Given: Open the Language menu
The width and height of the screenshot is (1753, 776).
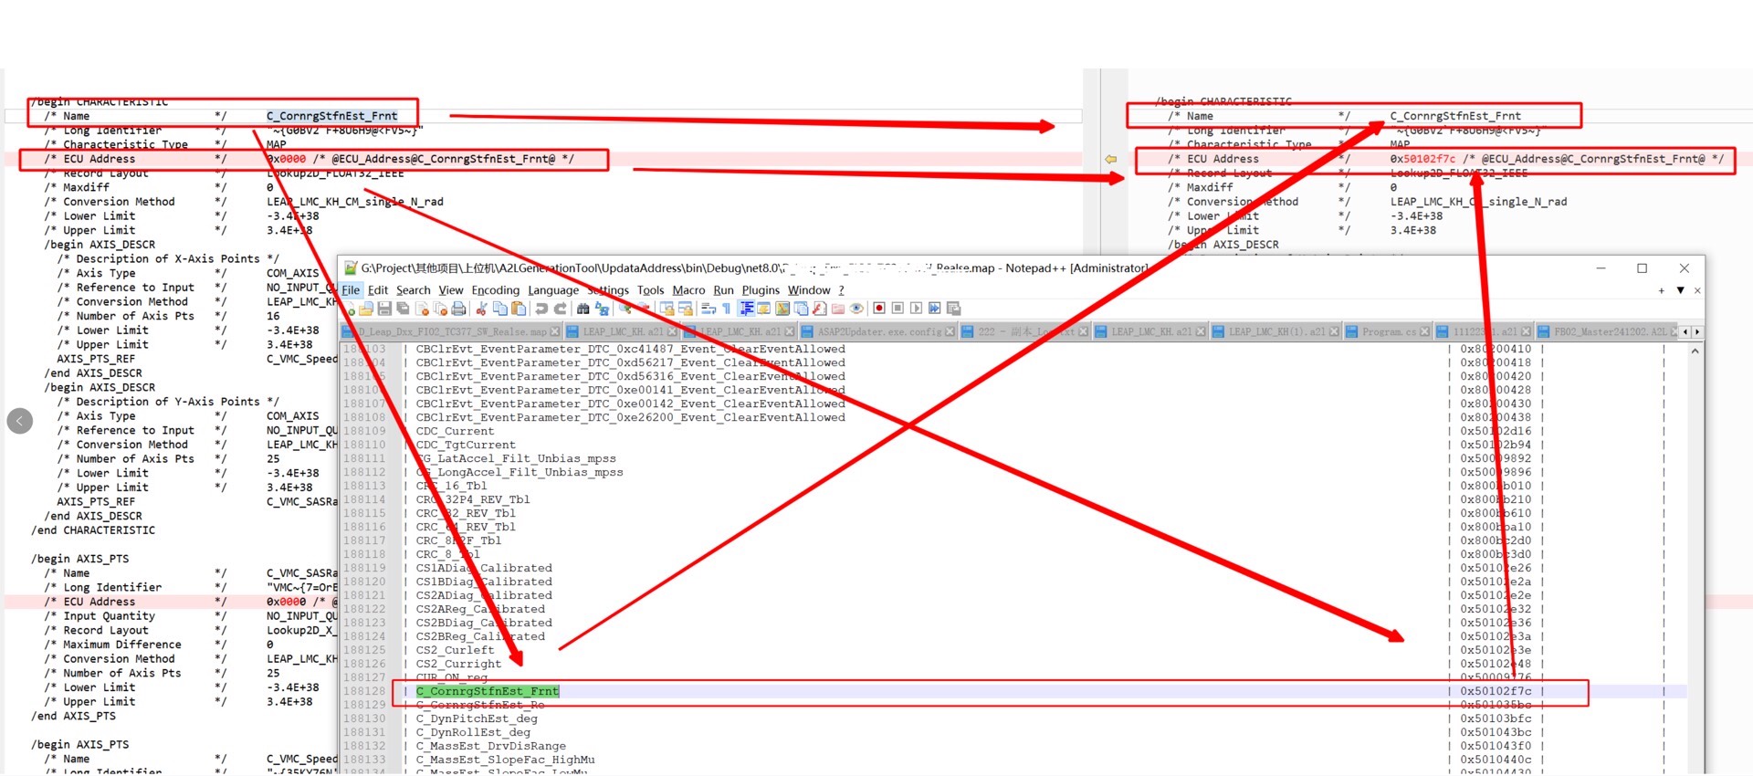Looking at the screenshot, I should 553,290.
